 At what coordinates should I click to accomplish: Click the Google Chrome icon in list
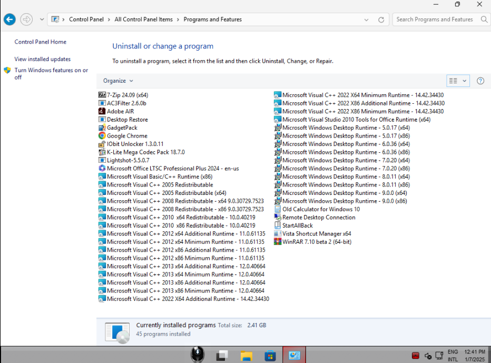pos(102,135)
